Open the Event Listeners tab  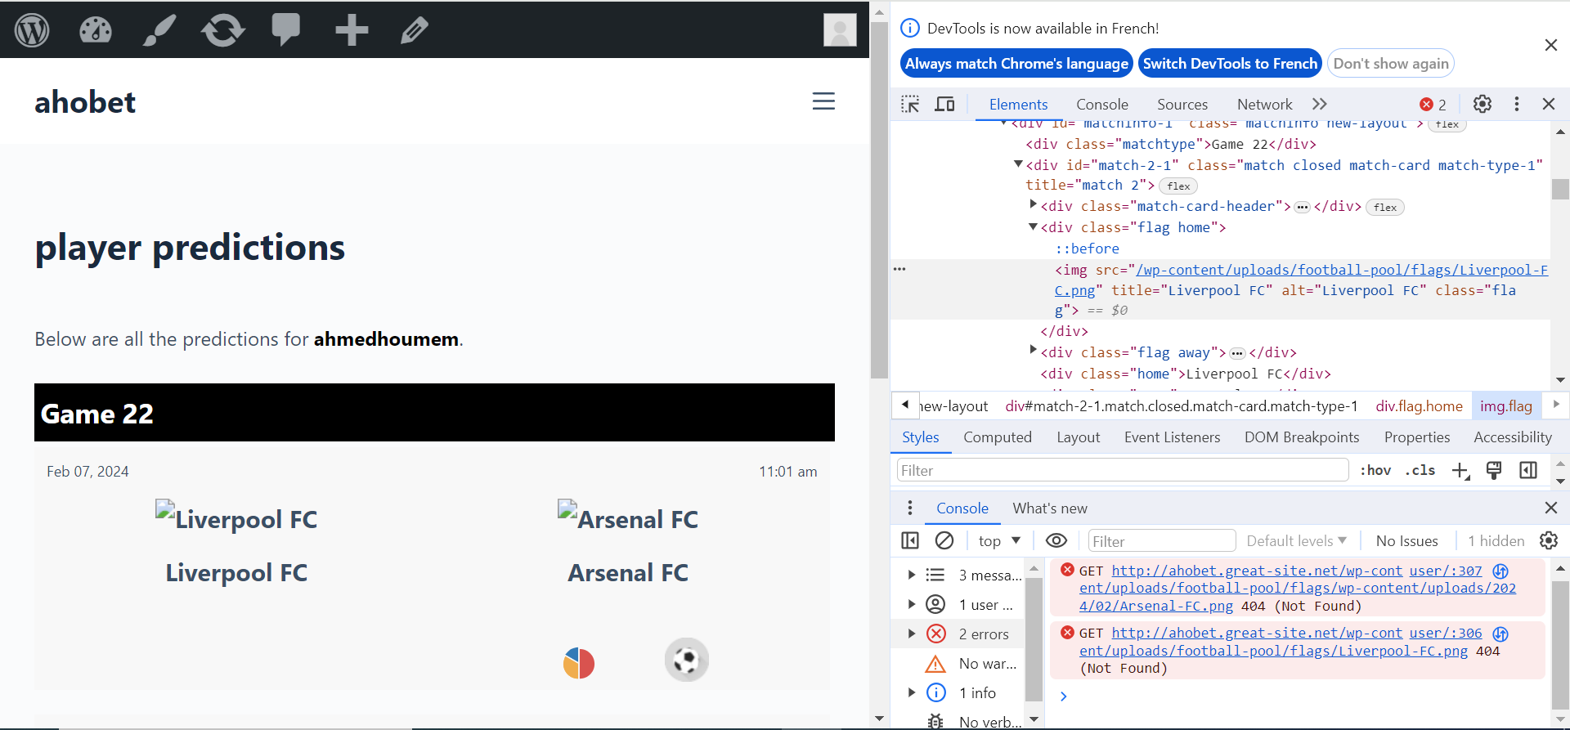coord(1172,437)
